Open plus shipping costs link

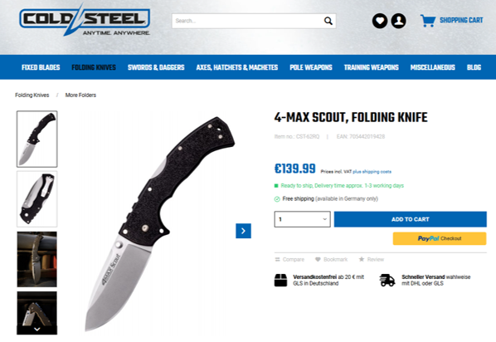click(372, 172)
